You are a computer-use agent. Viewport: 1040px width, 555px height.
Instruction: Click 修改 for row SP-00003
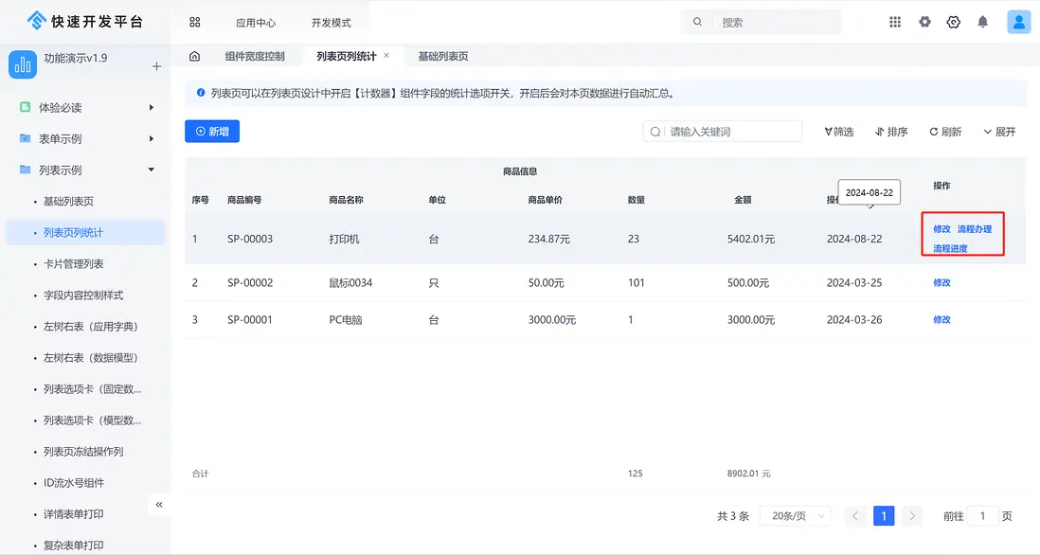point(941,229)
